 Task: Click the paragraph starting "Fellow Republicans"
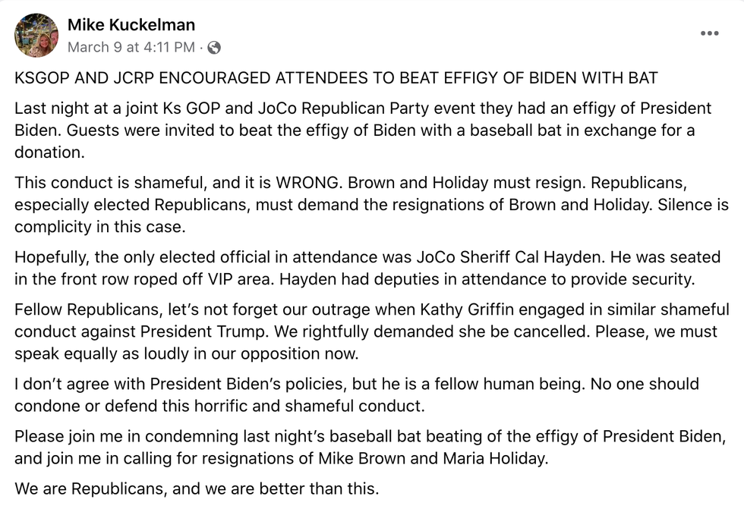click(370, 332)
